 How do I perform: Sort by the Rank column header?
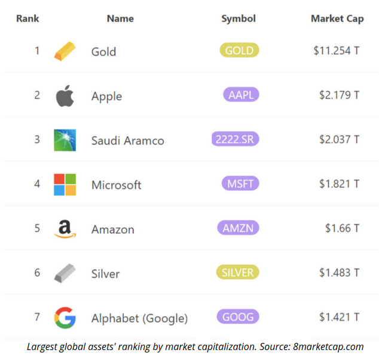tap(27, 18)
